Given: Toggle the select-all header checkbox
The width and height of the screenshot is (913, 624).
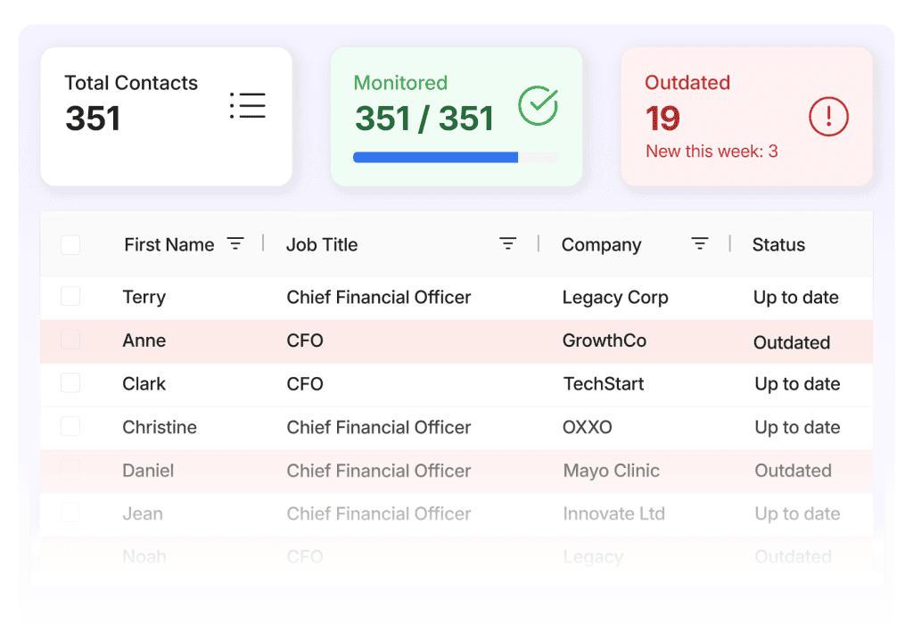Looking at the screenshot, I should [x=70, y=244].
